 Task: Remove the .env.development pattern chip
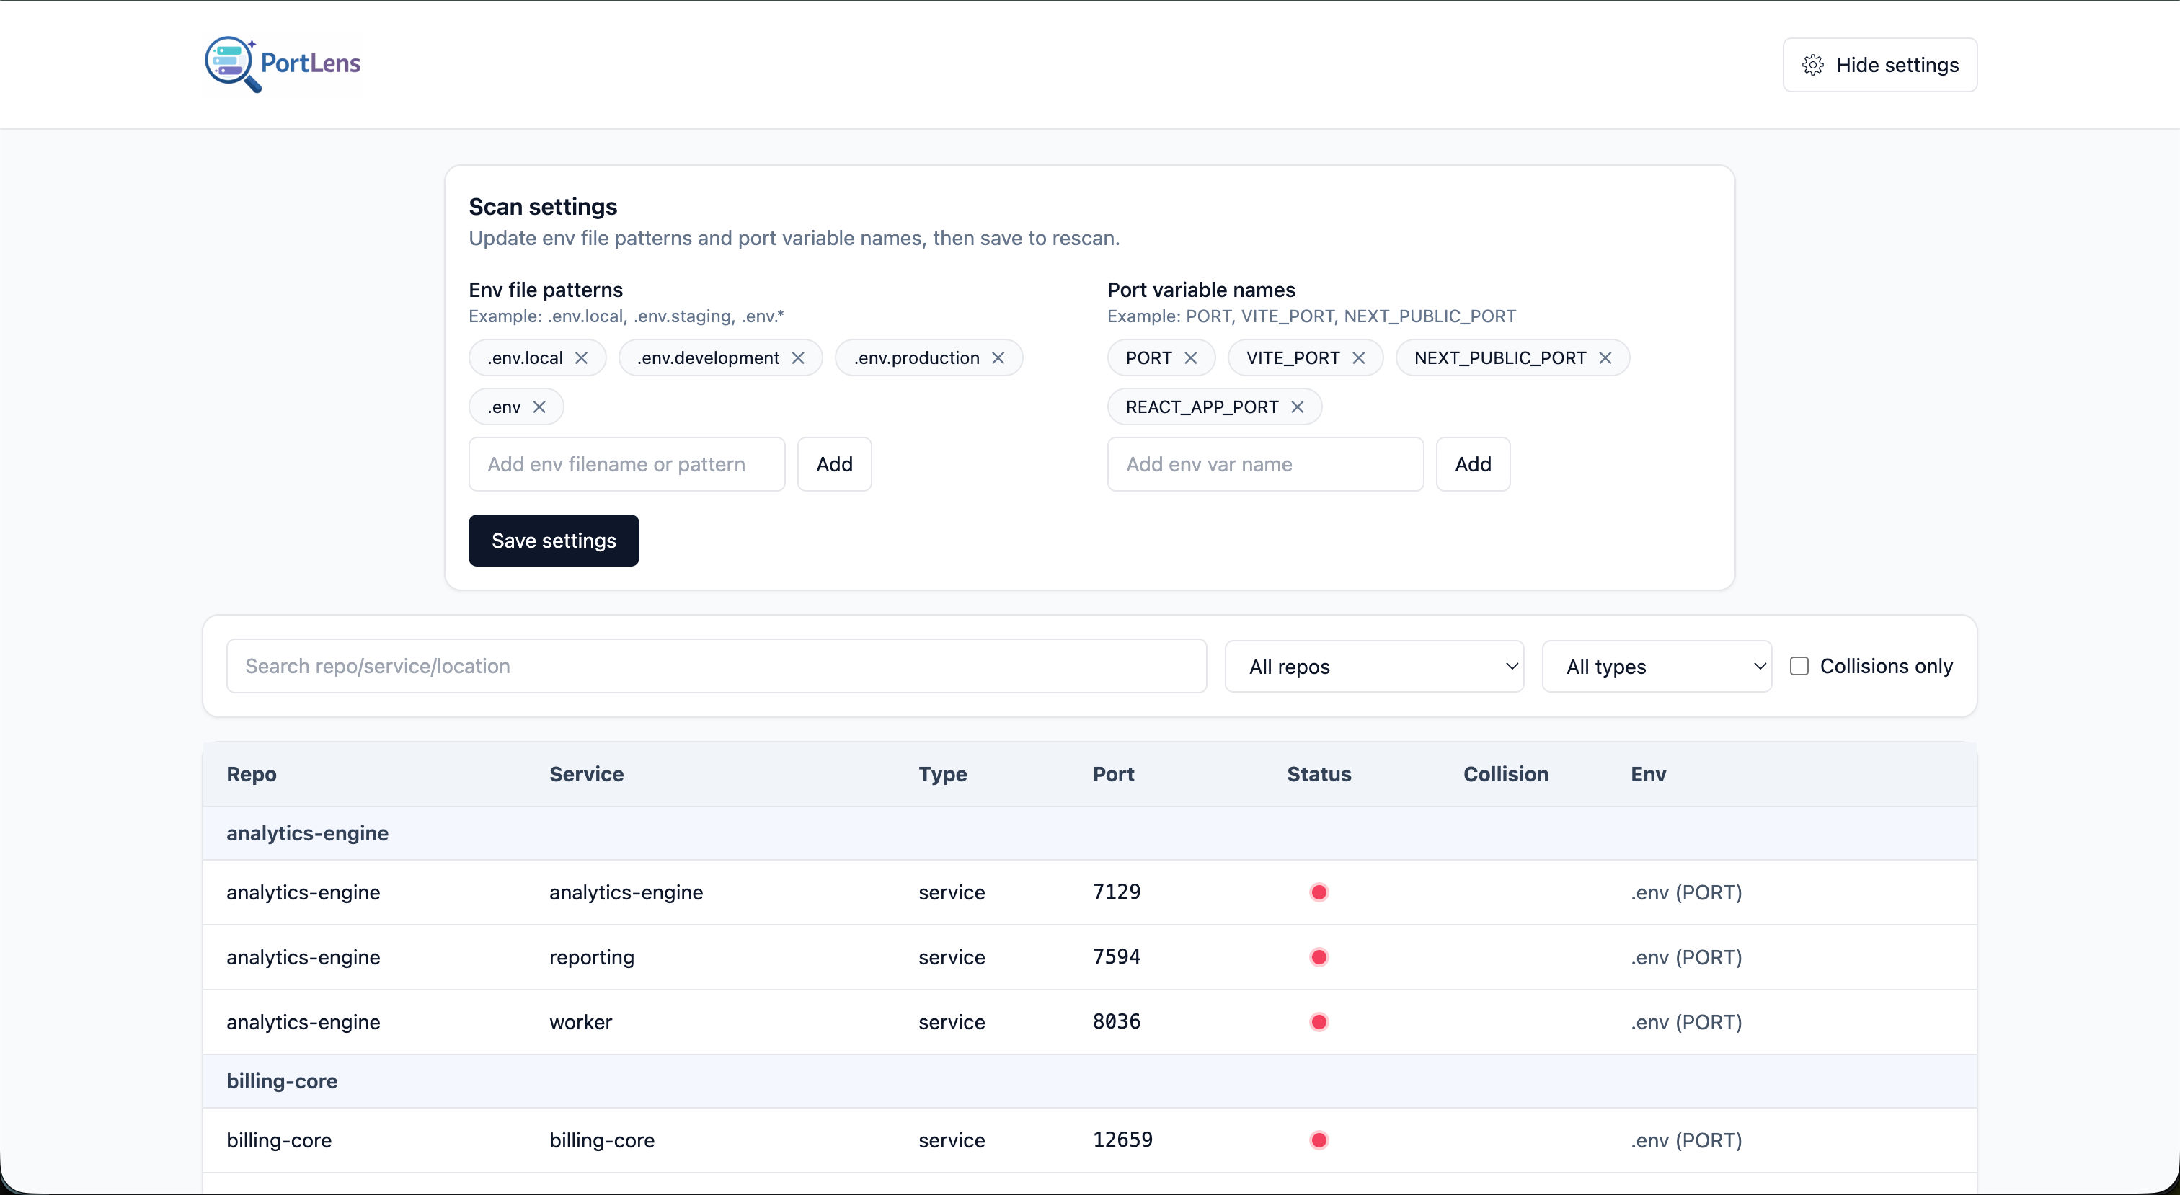(x=798, y=357)
